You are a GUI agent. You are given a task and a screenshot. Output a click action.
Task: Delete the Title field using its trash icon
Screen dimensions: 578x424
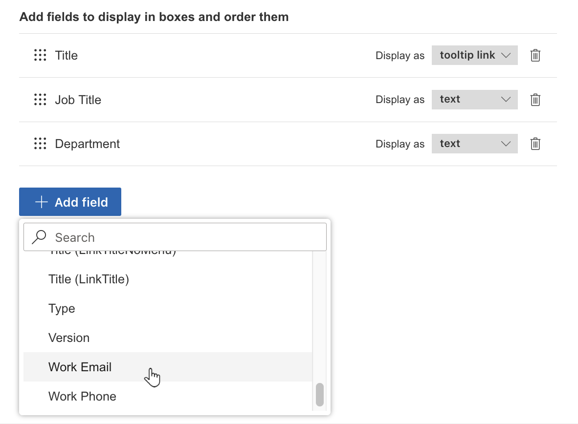click(535, 55)
